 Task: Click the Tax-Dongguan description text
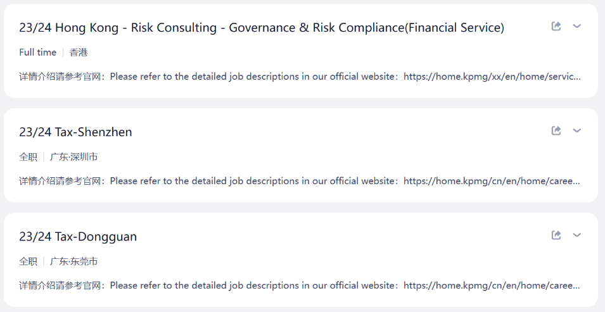pyautogui.click(x=300, y=285)
